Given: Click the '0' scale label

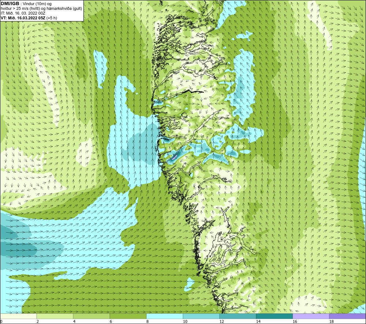Looking at the screenshot, I should click(1, 321).
